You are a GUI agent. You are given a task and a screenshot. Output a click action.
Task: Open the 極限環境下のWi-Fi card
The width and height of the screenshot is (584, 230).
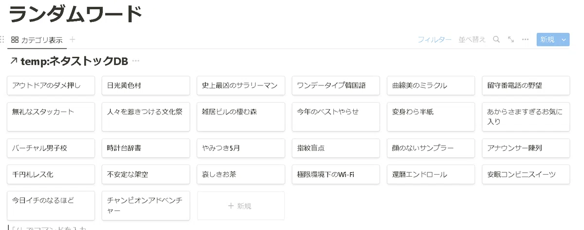(x=336, y=174)
